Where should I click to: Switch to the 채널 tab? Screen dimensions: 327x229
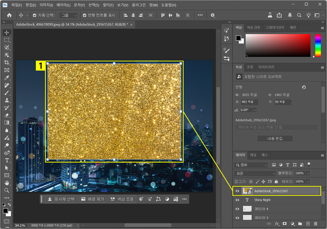pos(253,155)
